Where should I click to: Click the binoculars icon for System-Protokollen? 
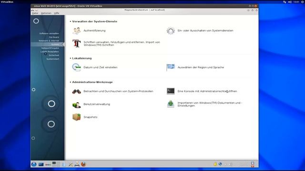[x=76, y=91]
